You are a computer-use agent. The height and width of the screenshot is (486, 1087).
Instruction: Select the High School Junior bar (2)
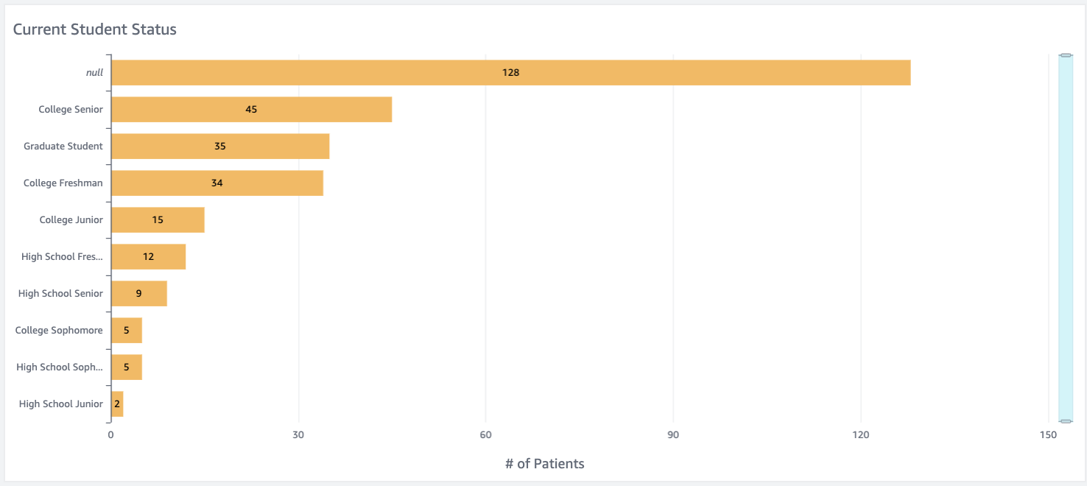(117, 404)
